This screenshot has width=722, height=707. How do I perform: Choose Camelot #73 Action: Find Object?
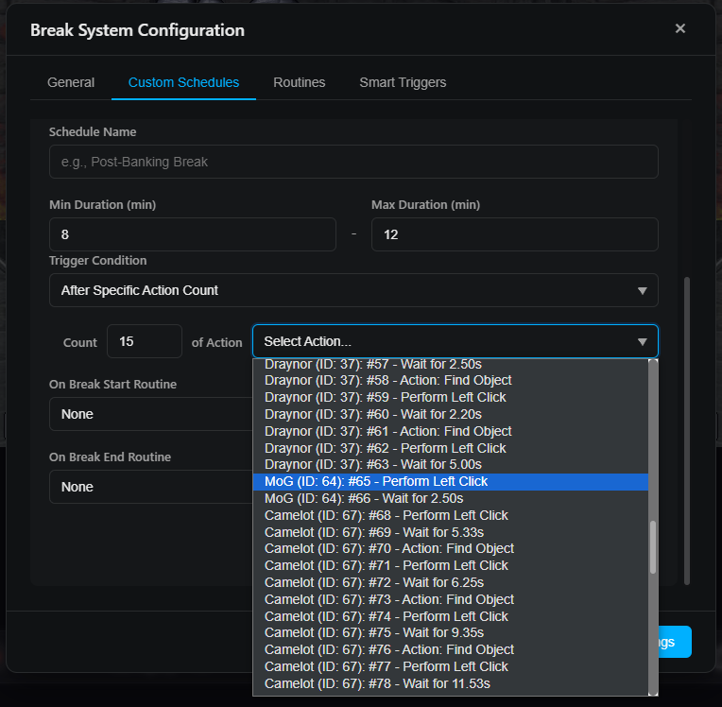[451, 599]
